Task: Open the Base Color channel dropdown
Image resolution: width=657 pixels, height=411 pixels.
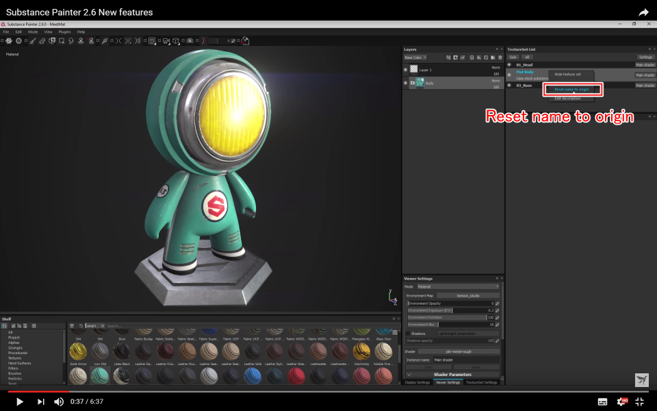Action: [415, 58]
